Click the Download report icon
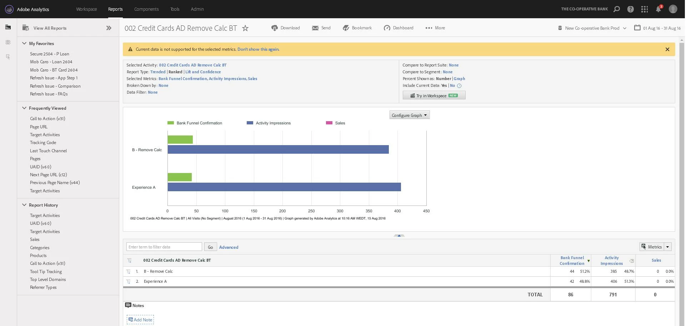 tap(274, 28)
